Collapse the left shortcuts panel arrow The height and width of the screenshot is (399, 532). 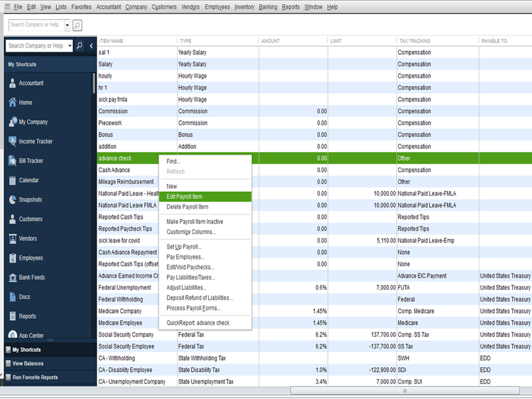(91, 46)
